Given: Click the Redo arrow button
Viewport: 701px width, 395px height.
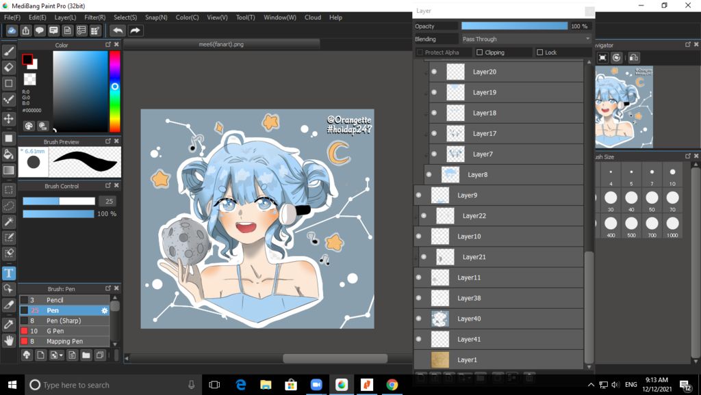Looking at the screenshot, I should coord(135,30).
